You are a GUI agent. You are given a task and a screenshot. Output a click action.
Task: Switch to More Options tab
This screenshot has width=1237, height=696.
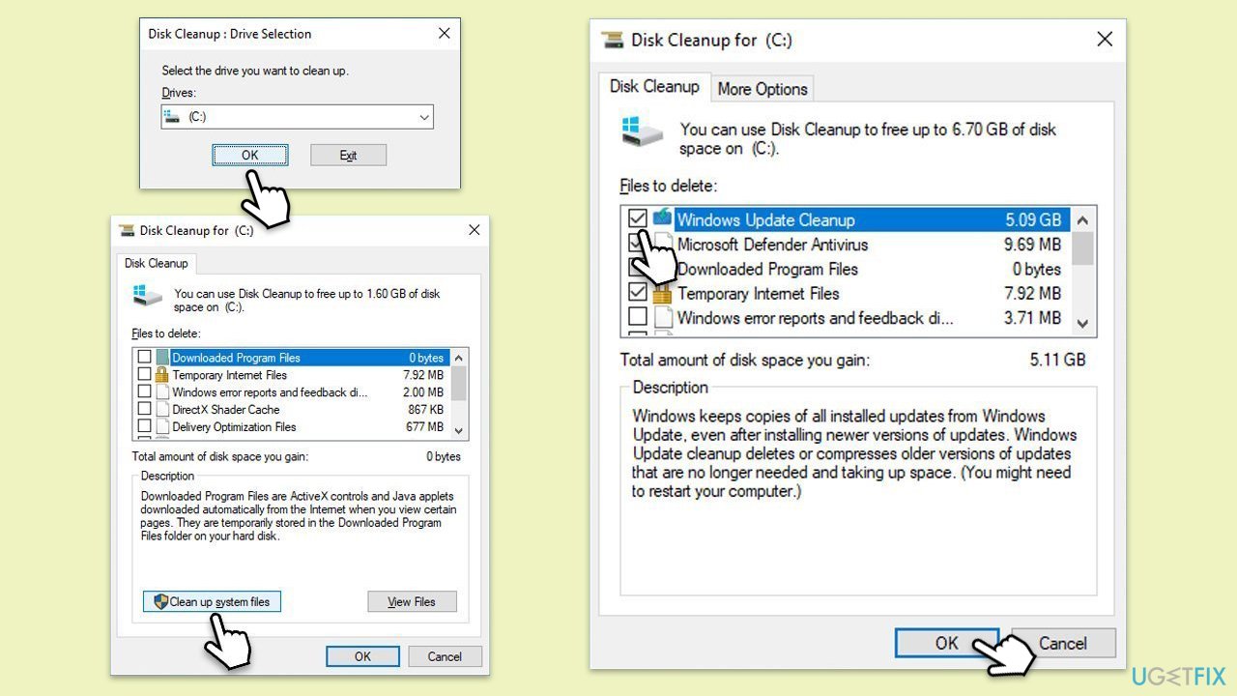coord(762,89)
